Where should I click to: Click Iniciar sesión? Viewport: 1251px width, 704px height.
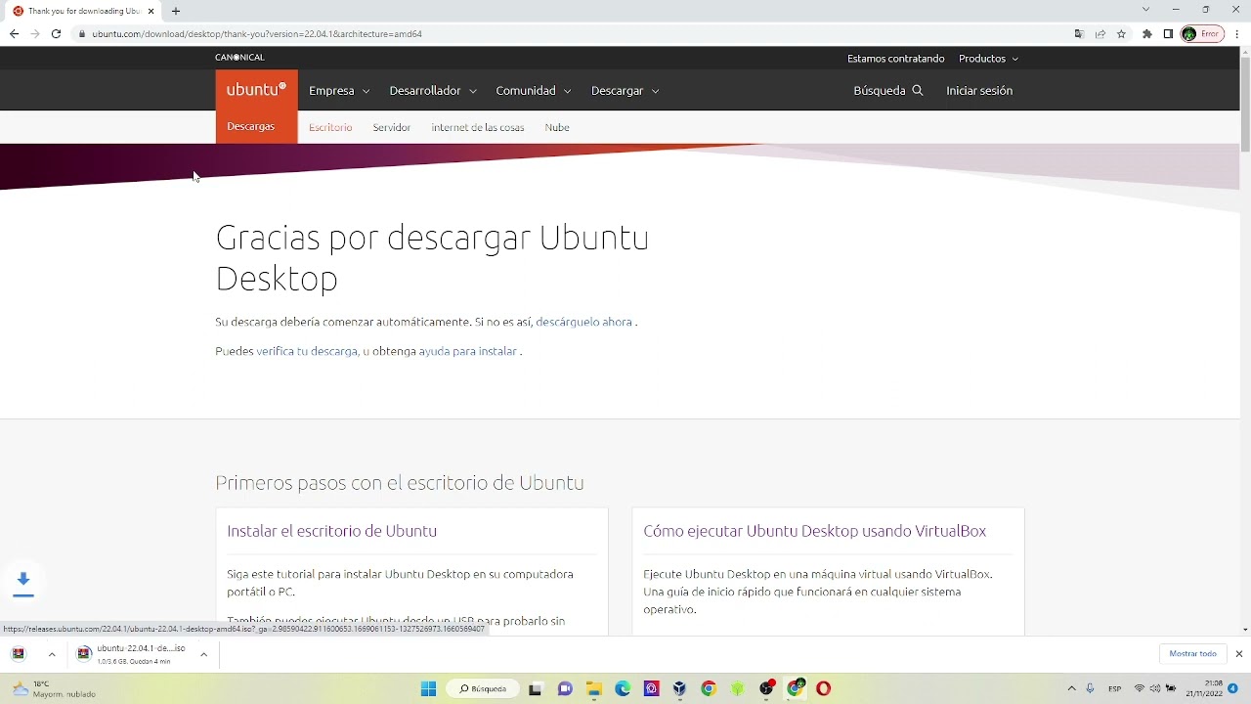(x=979, y=91)
